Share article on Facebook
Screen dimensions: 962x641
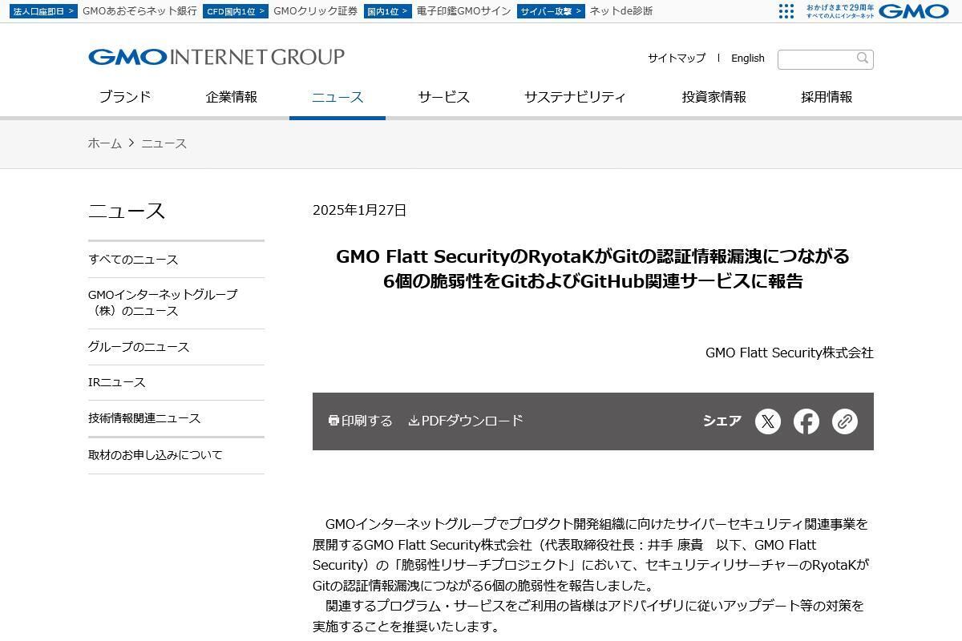[x=806, y=421]
